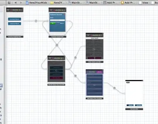
Task: Select Incoming Outgoing View scene label
Action: point(15,37)
